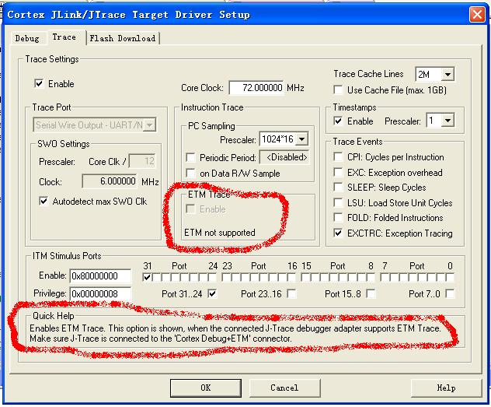Click the SWO Clock MHz field

click(x=110, y=181)
